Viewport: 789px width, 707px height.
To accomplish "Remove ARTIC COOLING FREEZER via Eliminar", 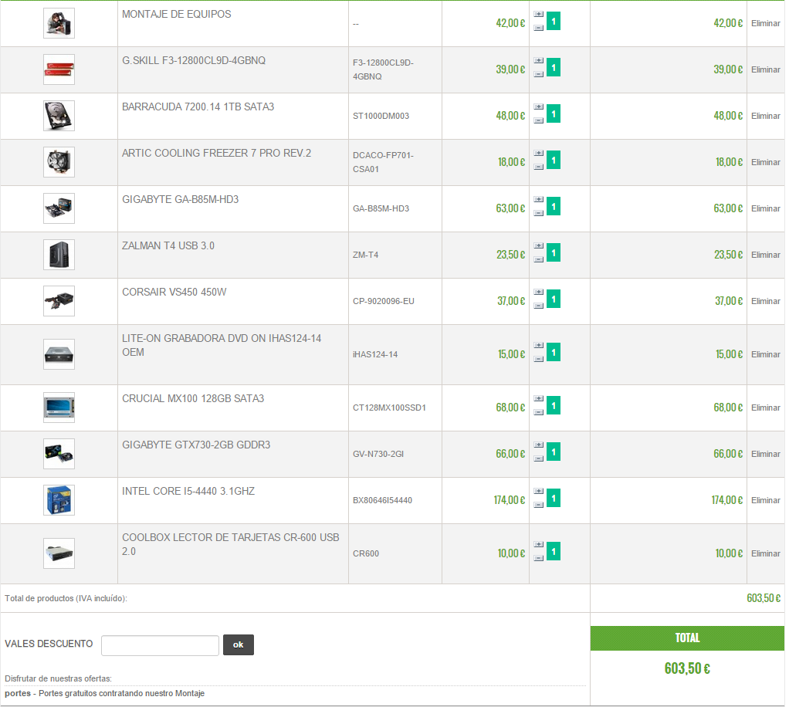I will pyautogui.click(x=765, y=162).
